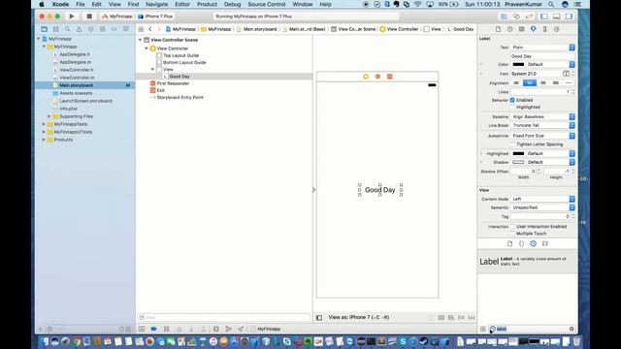Image resolution: width=621 pixels, height=349 pixels.
Task: Select the Attributes inspector
Action: 533,29
